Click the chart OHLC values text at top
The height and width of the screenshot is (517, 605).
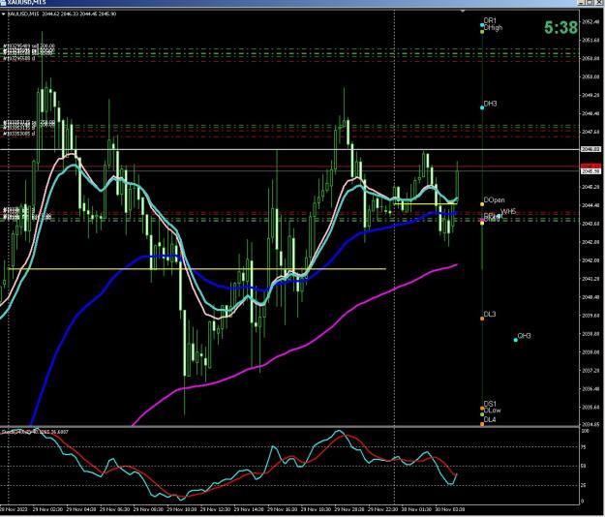pyautogui.click(x=79, y=14)
